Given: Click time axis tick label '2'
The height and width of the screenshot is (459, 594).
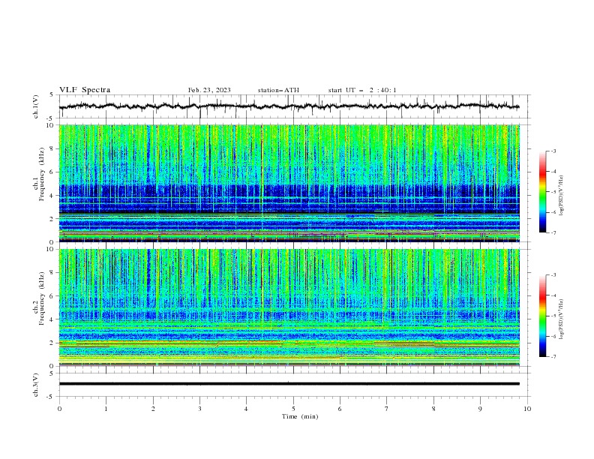Looking at the screenshot, I should 153,409.
